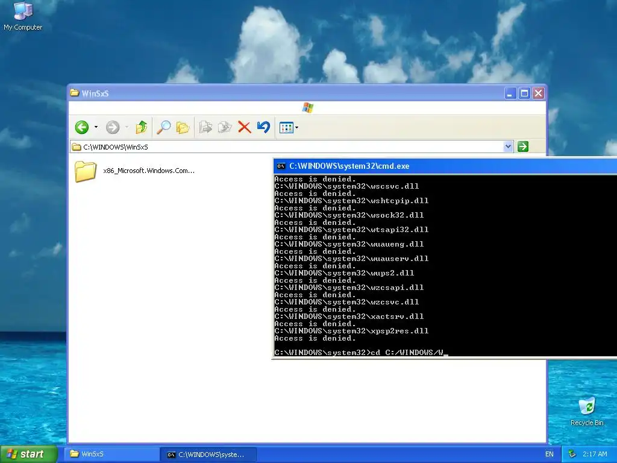The width and height of the screenshot is (617, 463).
Task: Click the EN language indicator
Action: click(x=550, y=454)
